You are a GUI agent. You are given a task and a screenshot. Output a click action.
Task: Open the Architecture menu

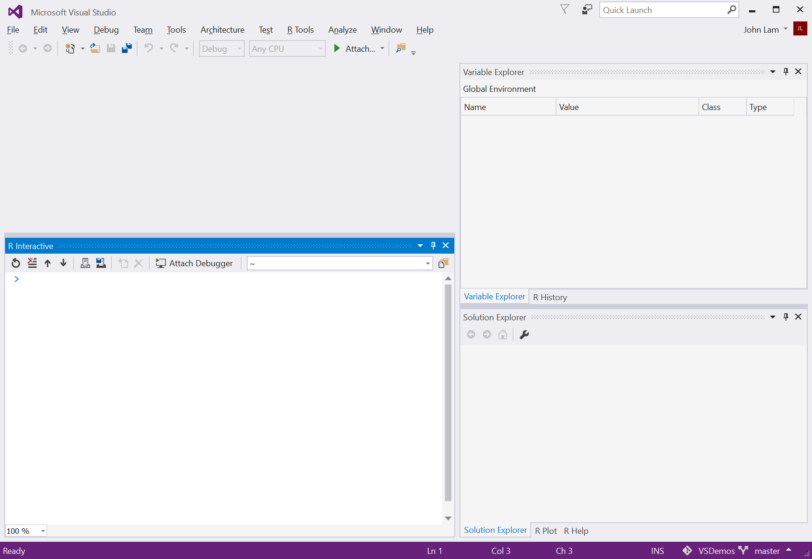coord(222,30)
